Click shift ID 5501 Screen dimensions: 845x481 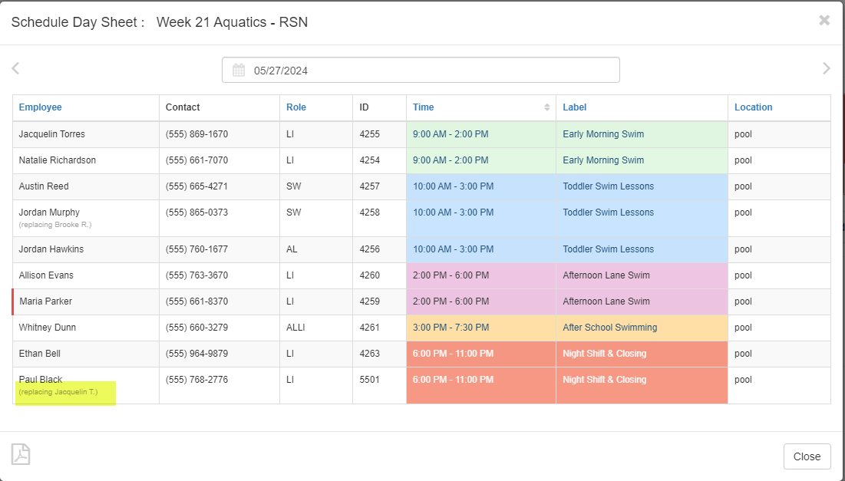(x=370, y=380)
